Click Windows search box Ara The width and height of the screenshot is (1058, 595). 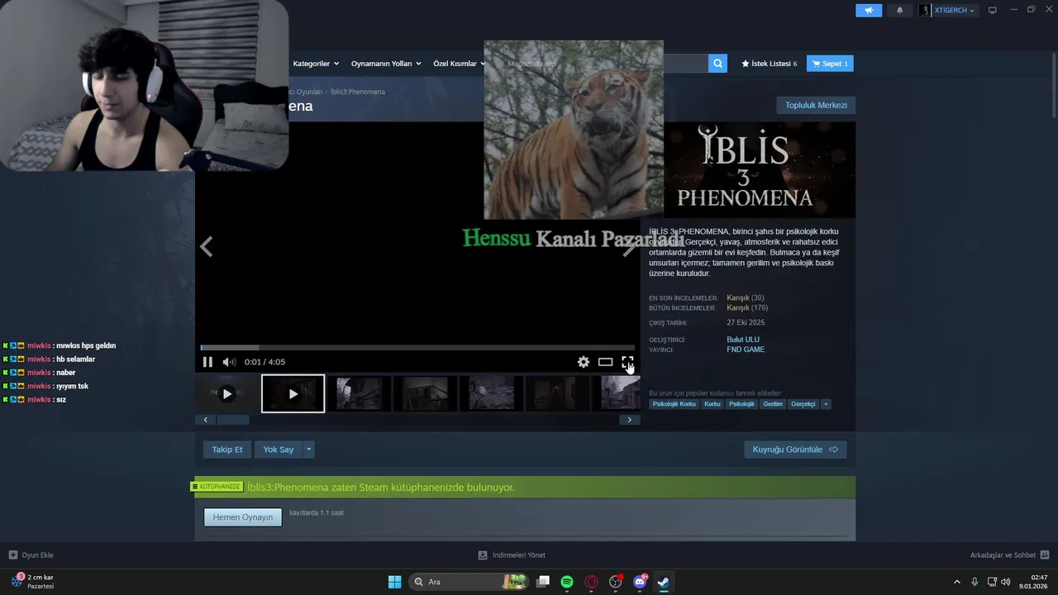(470, 582)
